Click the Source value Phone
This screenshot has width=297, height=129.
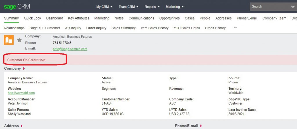(x=233, y=82)
